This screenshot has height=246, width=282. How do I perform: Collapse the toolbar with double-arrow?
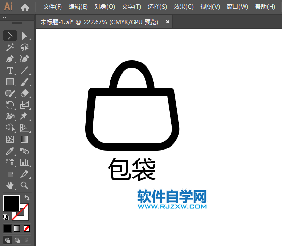coord(5,18)
